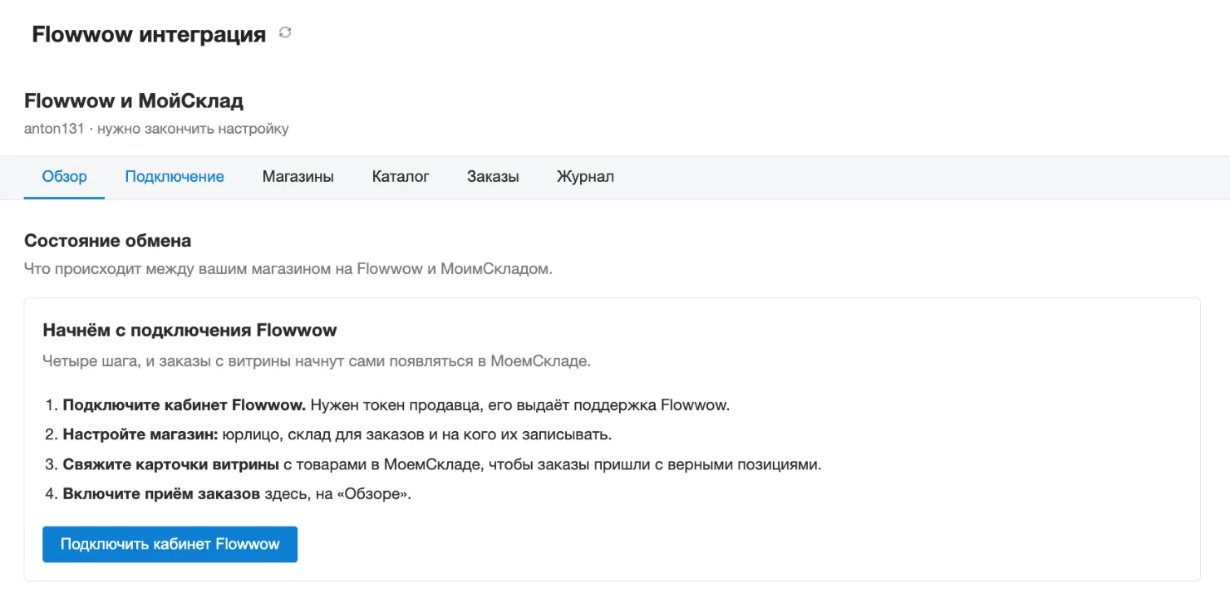
Task: Click the Подключить кабинет Flowwow button
Action: click(170, 544)
